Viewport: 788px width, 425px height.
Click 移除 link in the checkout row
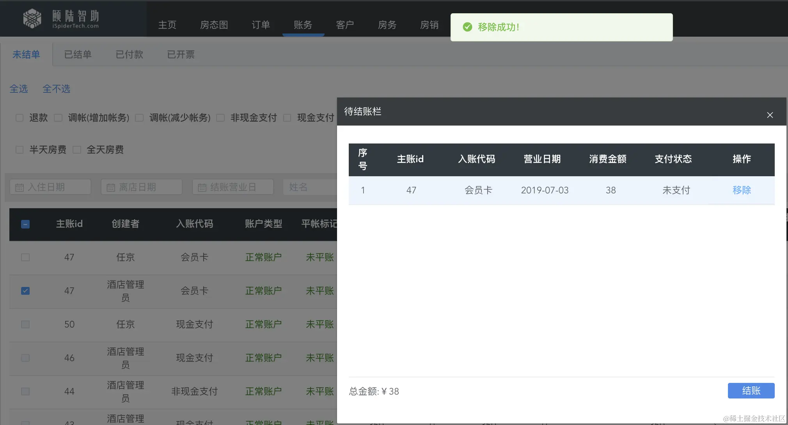741,190
